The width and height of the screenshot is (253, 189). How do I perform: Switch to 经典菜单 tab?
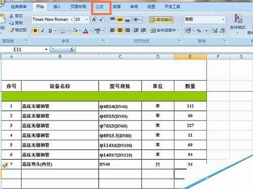click(19, 7)
